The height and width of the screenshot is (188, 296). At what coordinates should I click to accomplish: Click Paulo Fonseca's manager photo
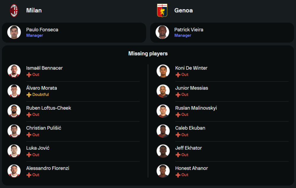pos(14,32)
